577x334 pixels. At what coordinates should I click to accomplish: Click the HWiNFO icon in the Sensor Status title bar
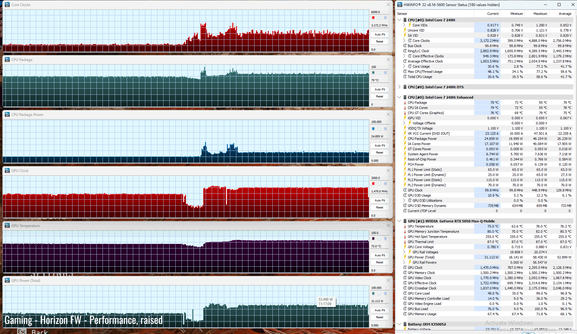click(x=400, y=5)
